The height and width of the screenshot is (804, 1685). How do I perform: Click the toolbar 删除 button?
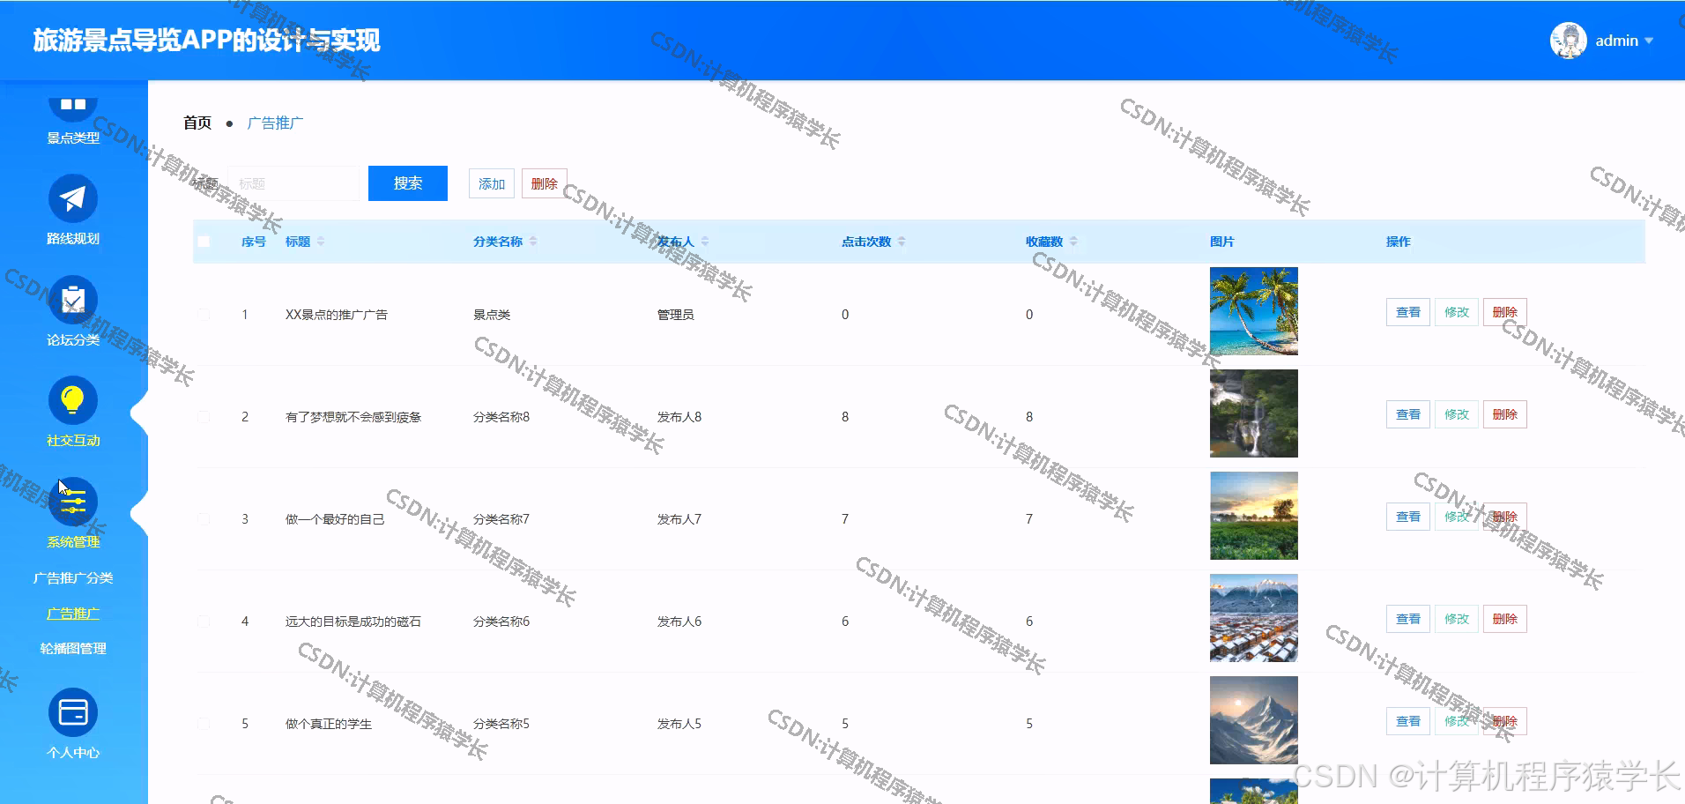(x=545, y=183)
